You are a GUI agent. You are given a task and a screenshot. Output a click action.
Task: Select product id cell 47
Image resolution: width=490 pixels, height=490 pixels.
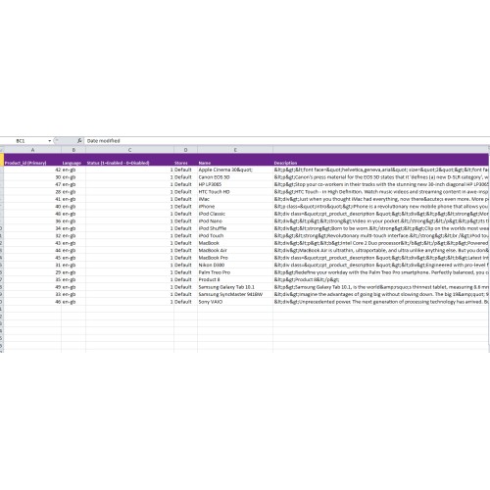coord(32,184)
